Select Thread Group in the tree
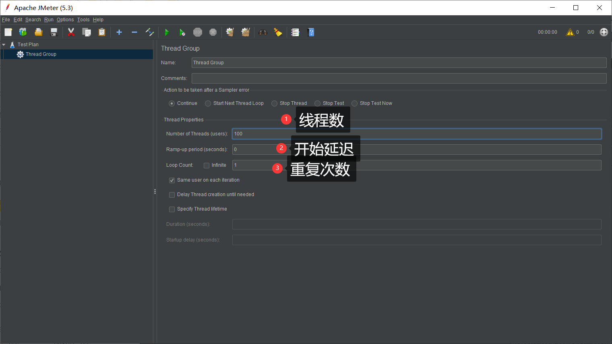Image resolution: width=612 pixels, height=344 pixels. 41,54
